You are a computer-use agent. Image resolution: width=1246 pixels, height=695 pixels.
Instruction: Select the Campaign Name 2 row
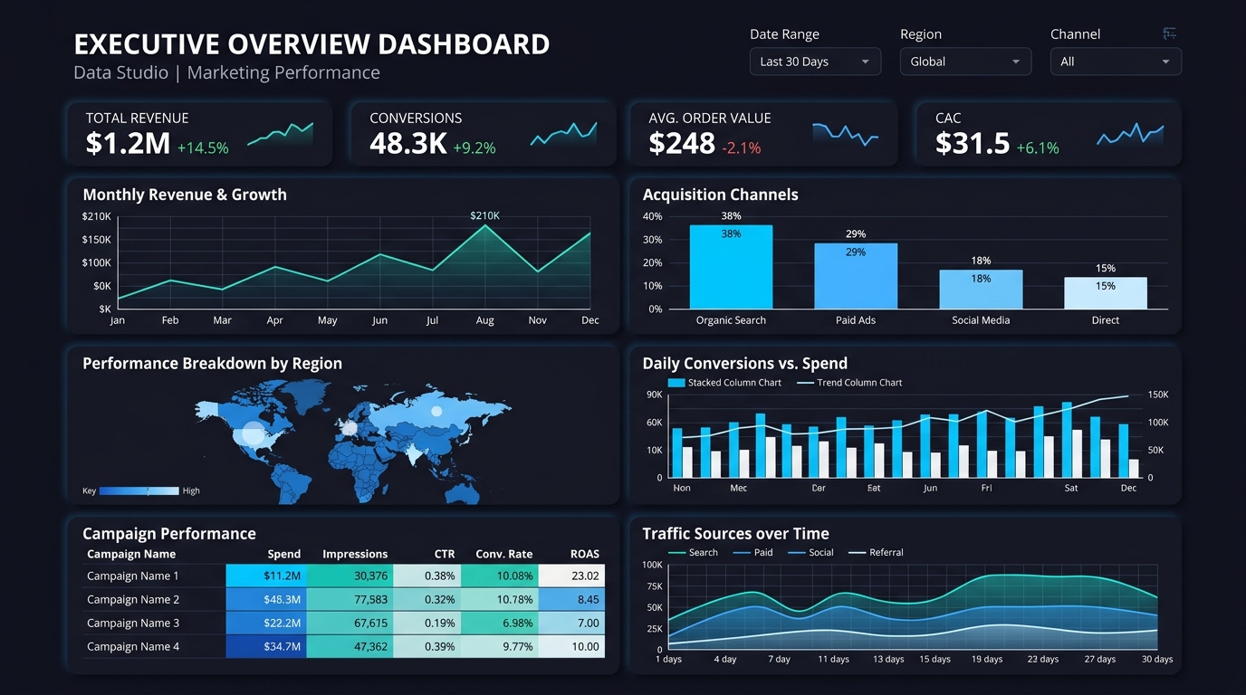(x=343, y=599)
